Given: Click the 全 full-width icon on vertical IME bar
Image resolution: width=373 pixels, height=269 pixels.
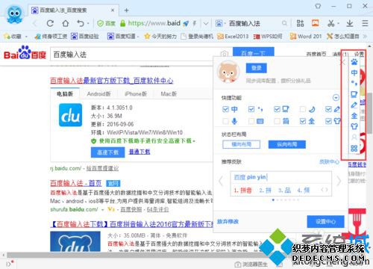Looking at the screenshot, I should [x=354, y=116].
